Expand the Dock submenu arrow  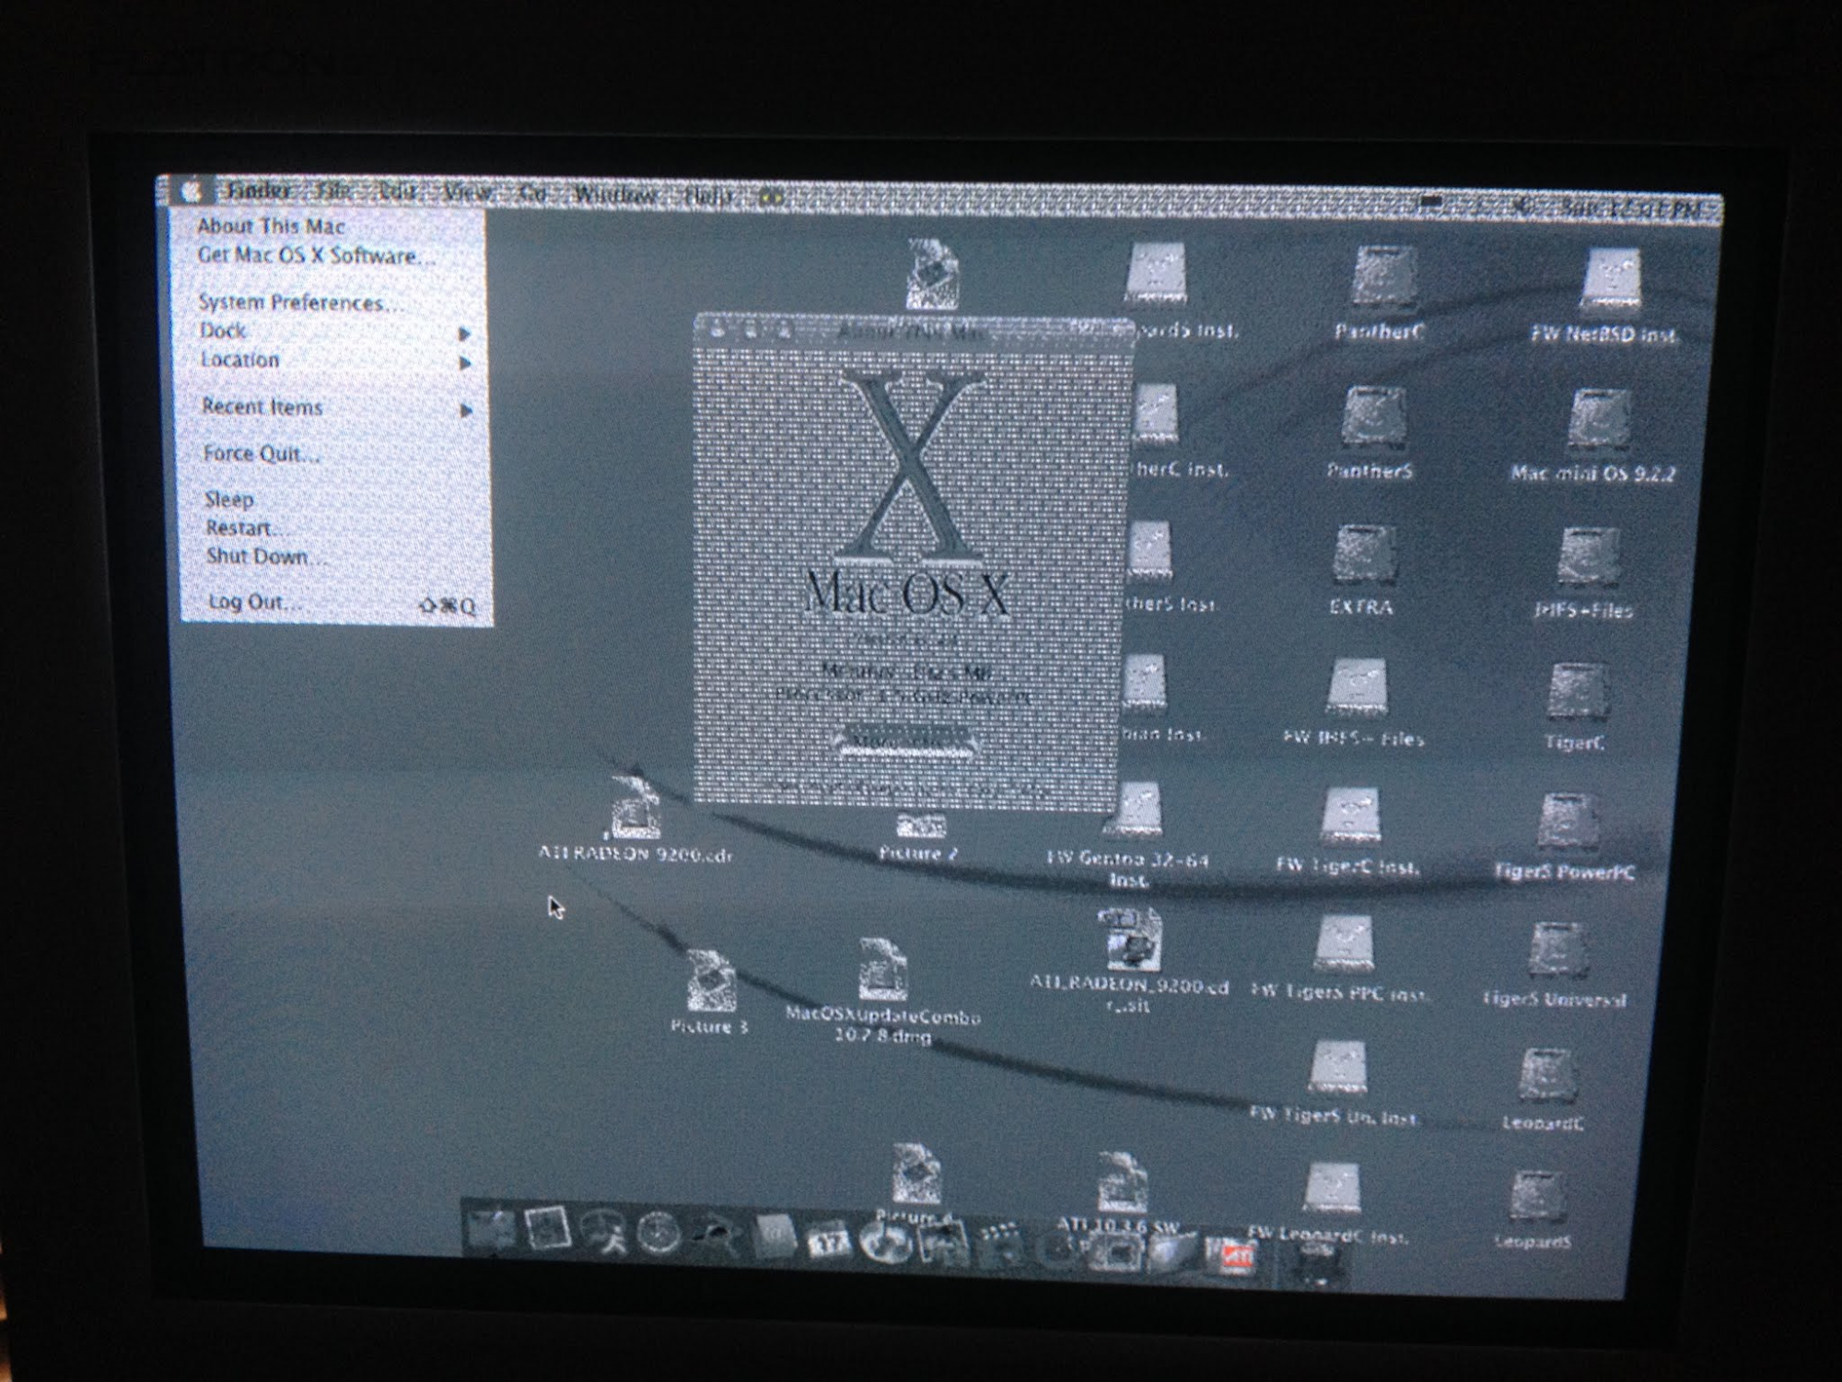(464, 334)
